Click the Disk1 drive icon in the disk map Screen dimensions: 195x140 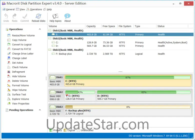52,77
